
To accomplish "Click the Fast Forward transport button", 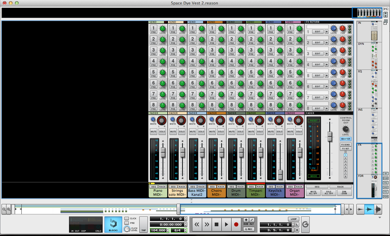I will pos(207,224).
